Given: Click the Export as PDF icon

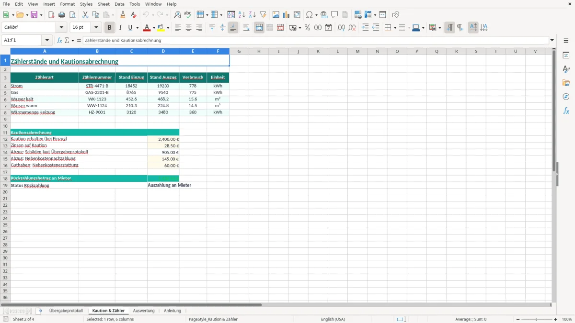Looking at the screenshot, I should 51,15.
